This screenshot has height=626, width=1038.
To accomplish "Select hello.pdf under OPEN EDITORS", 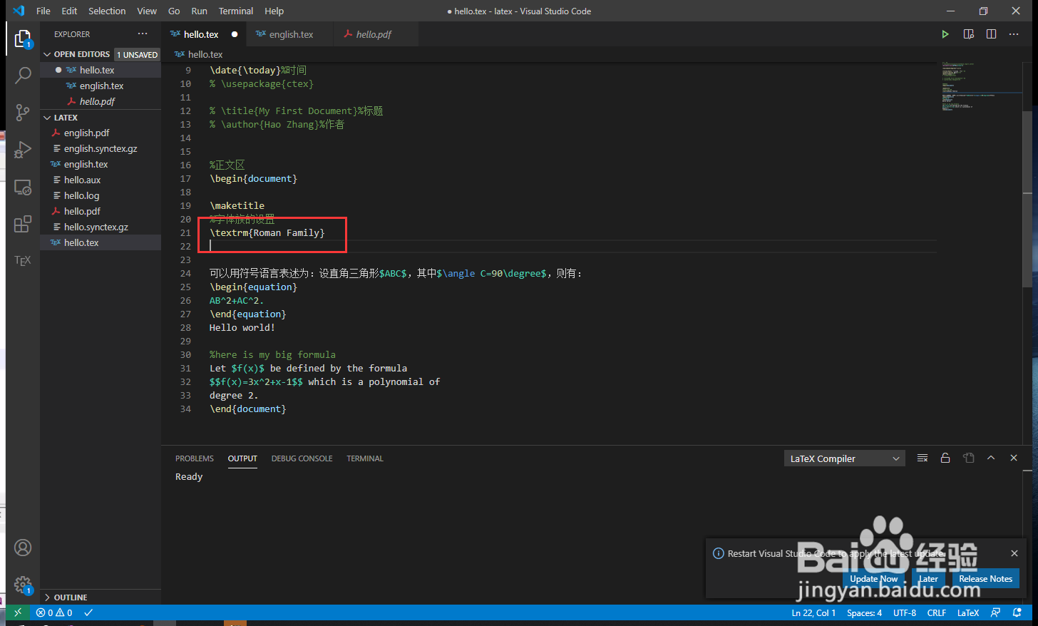I will pos(101,101).
